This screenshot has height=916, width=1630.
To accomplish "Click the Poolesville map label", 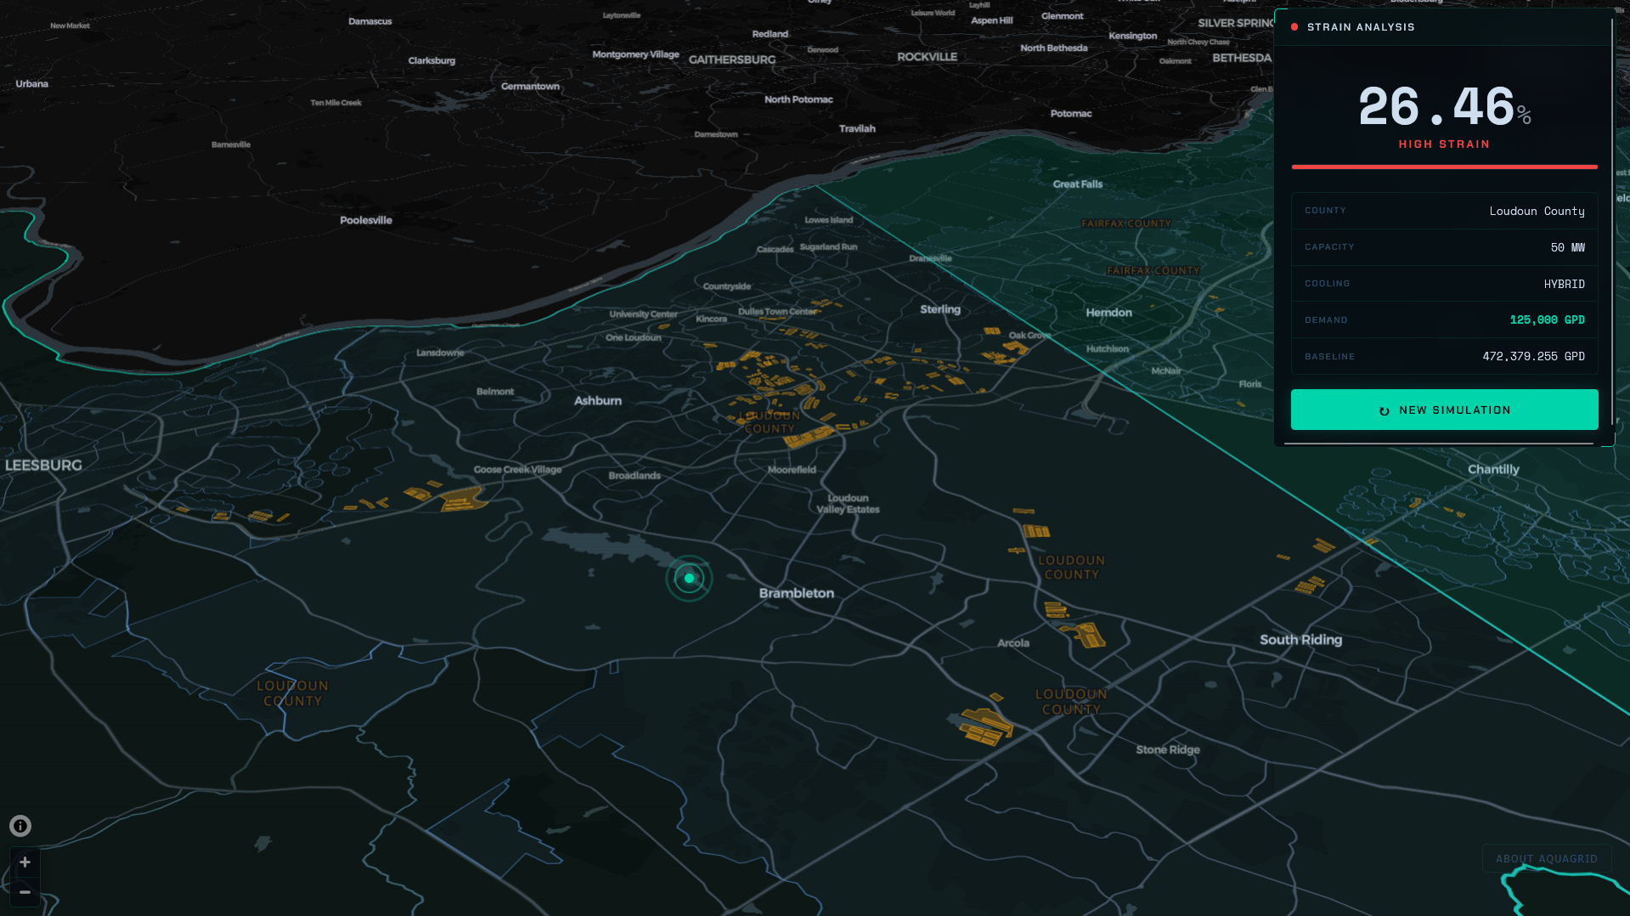I will point(366,220).
